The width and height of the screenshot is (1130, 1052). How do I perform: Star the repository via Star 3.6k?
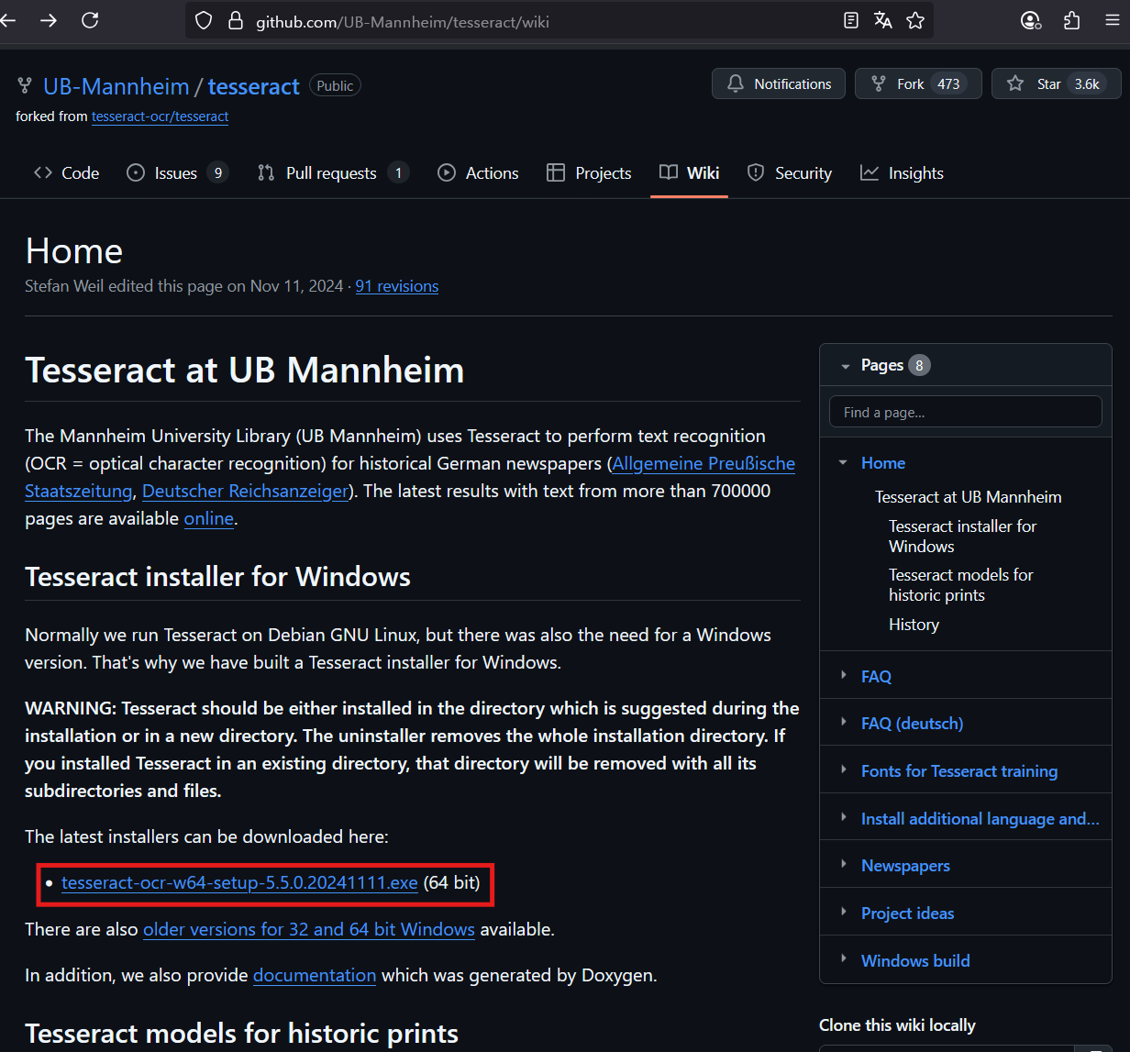pos(1056,83)
